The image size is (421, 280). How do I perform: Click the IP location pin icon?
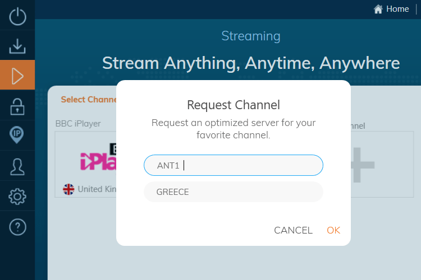pos(17,135)
